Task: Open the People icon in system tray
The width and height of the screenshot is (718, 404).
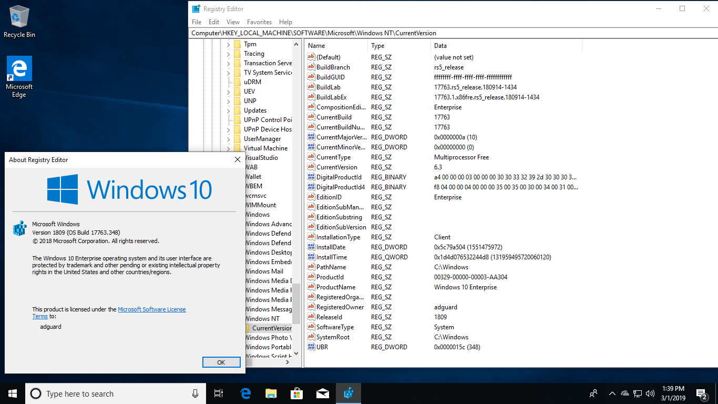Action: (x=593, y=393)
